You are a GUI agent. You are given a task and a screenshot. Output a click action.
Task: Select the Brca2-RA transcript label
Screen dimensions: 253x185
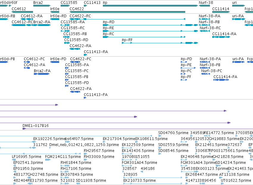coord(42,22)
